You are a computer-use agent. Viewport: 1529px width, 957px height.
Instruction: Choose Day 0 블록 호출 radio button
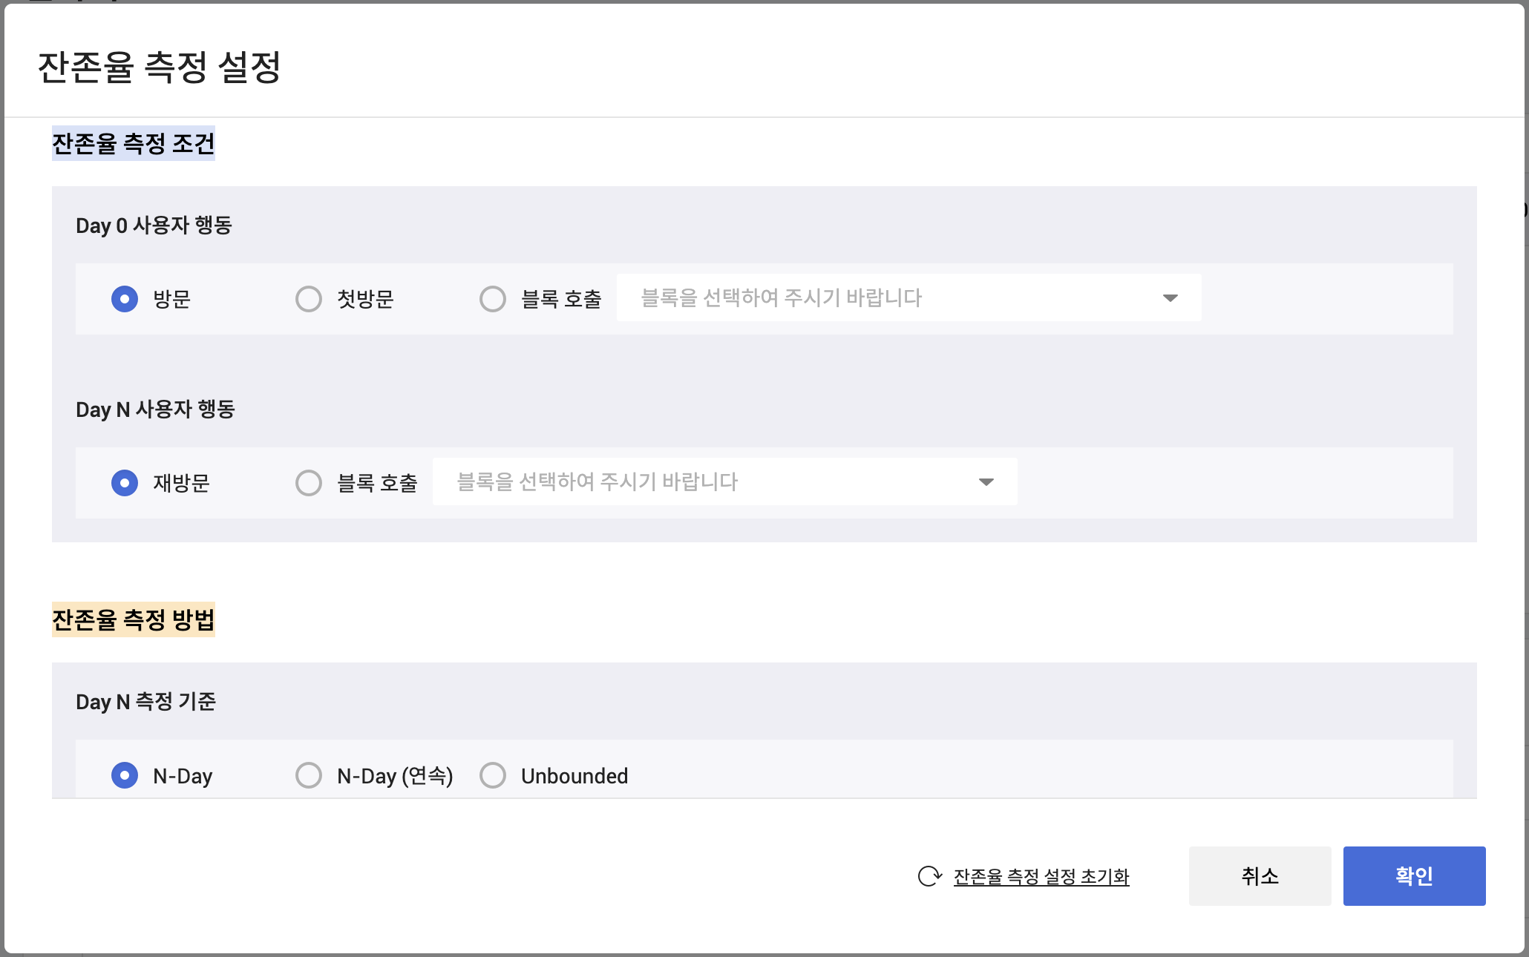(x=493, y=299)
